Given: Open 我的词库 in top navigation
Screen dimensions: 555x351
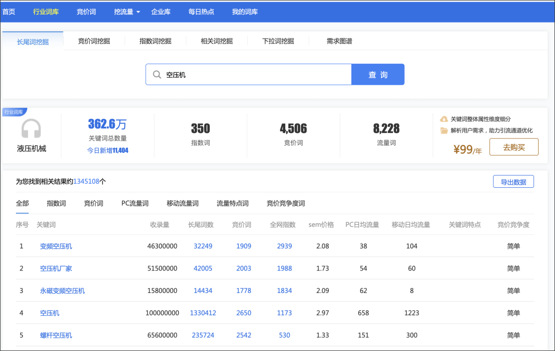Looking at the screenshot, I should pos(245,12).
